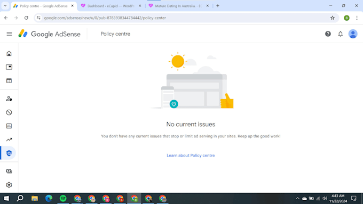Open Brand safety blocking controls icon
Viewport: 363px width, 204px height.
[x=9, y=112]
